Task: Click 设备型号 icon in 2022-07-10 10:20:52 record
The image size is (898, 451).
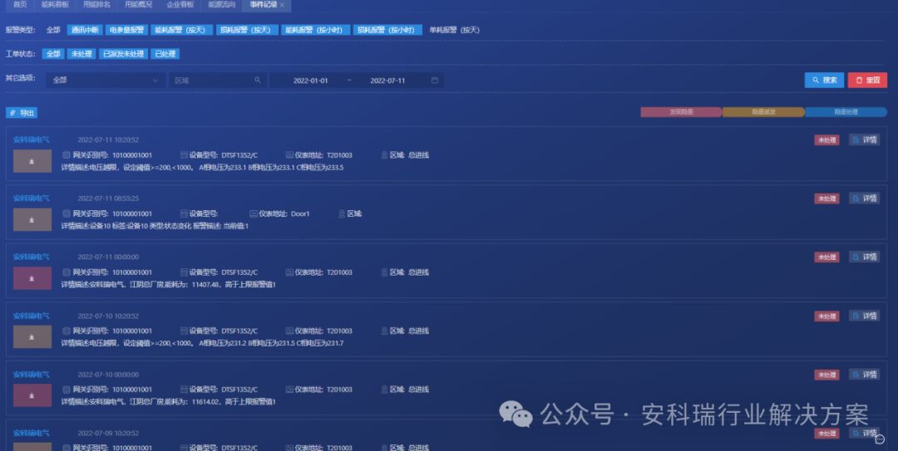Action: 184,331
